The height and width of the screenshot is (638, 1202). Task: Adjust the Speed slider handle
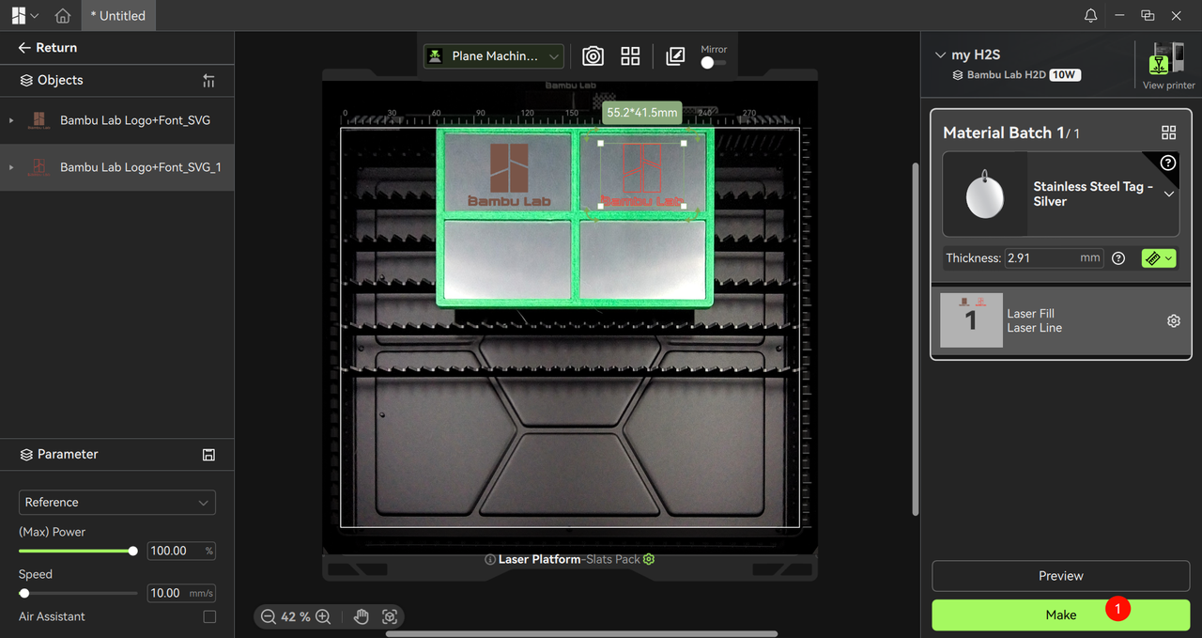tap(24, 594)
